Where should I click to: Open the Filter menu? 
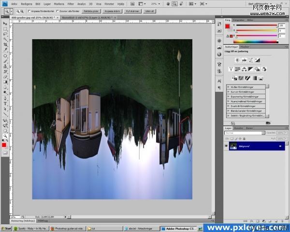(x=71, y=4)
